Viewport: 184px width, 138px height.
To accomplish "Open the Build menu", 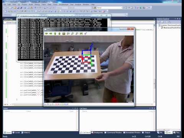I will (31, 5).
